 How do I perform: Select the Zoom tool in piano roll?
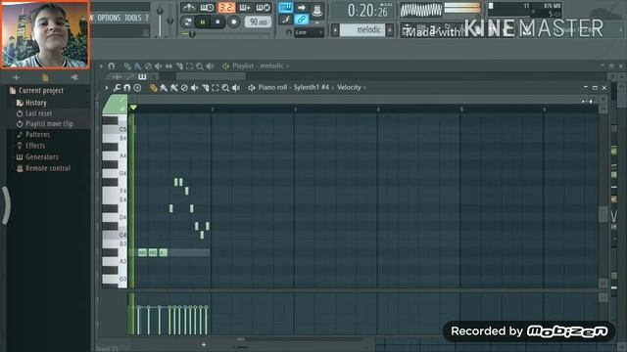click(x=225, y=88)
